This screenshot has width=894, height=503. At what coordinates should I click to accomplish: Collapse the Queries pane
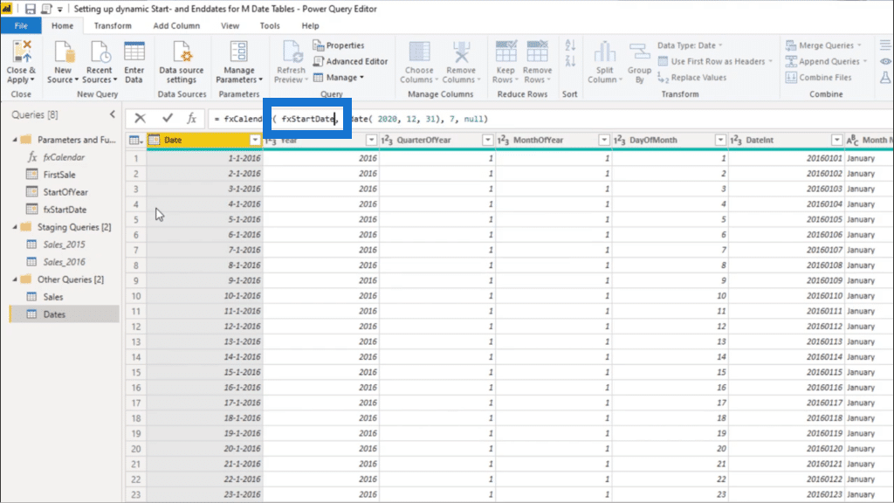tap(113, 114)
